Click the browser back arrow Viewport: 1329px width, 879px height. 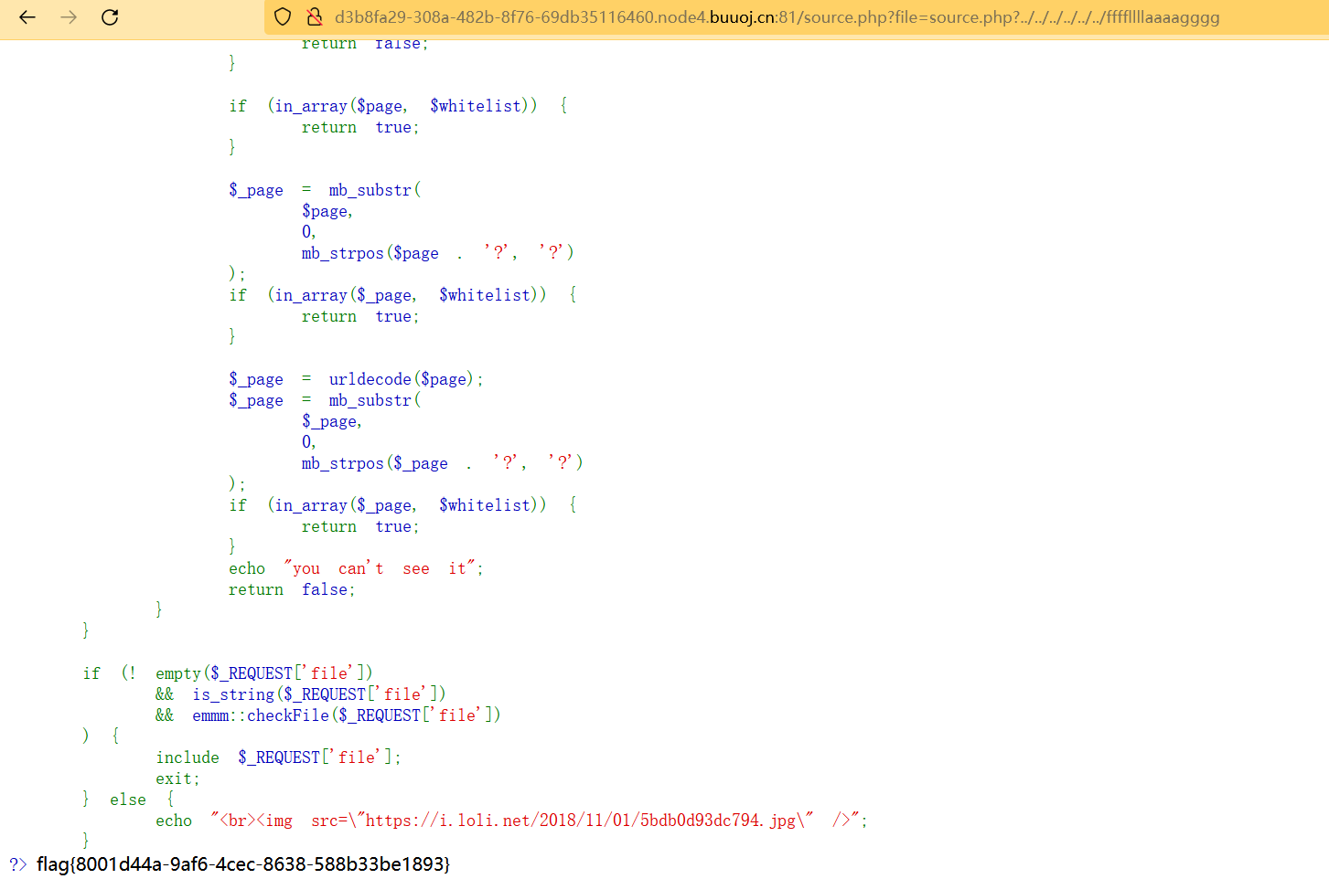27,16
